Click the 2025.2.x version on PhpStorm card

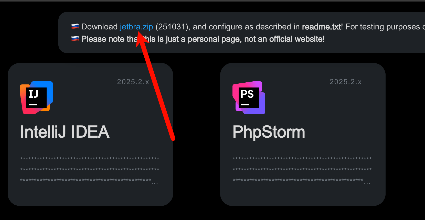coord(346,82)
